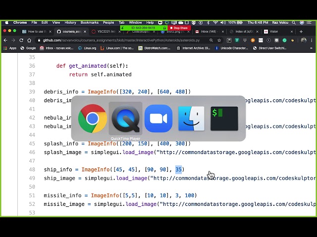
Task: Open the Google bookmark
Action: click(28, 48)
